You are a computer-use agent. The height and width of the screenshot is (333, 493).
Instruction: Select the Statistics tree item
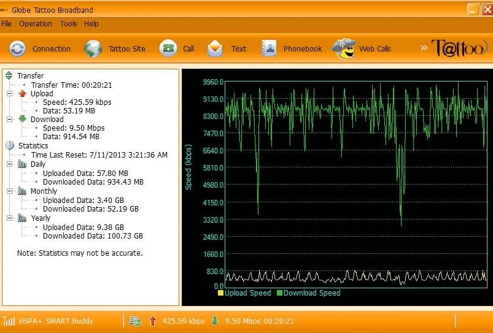tap(33, 146)
